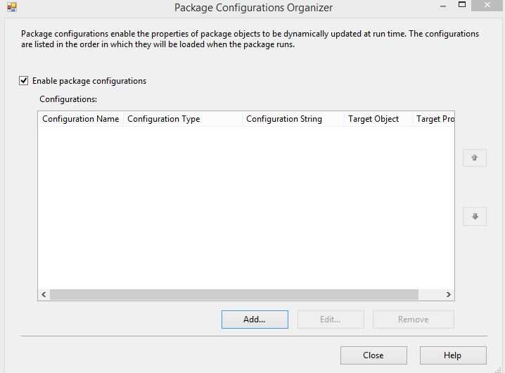Click the move configuration down arrow
The height and width of the screenshot is (373, 505).
coord(474,216)
